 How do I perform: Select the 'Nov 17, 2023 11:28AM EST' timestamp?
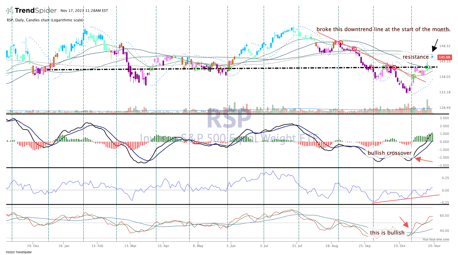[84, 10]
